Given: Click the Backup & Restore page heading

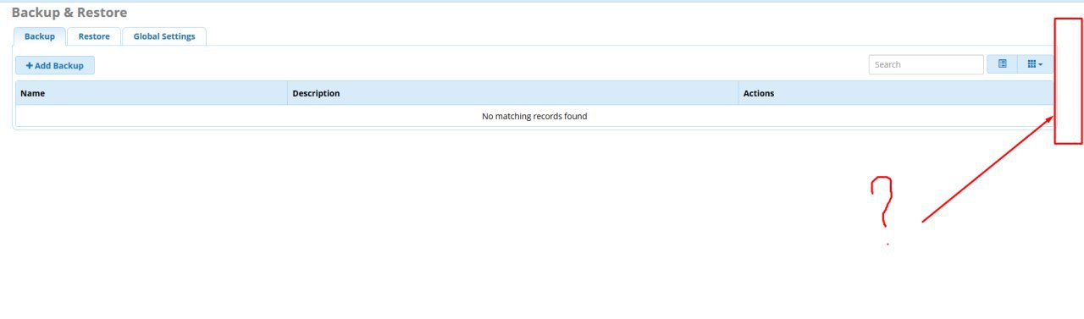Looking at the screenshot, I should click(69, 13).
